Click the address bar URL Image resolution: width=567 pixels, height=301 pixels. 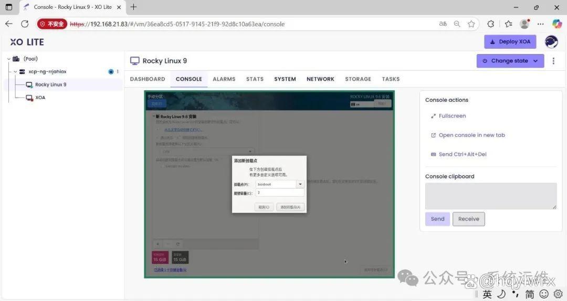(x=177, y=24)
